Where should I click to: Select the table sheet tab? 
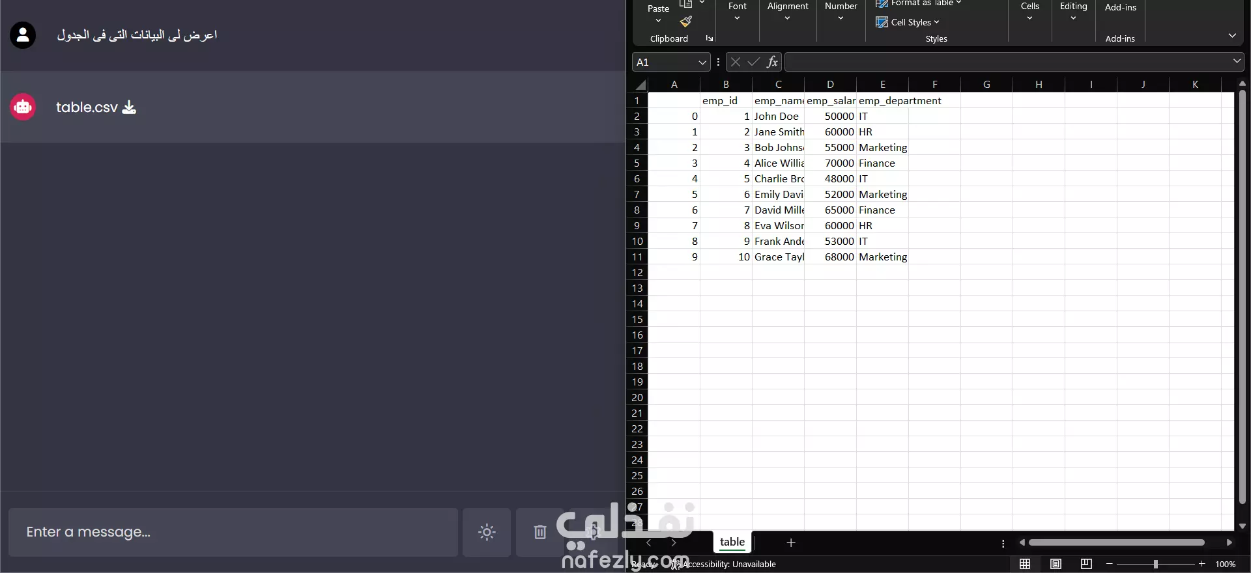pyautogui.click(x=732, y=542)
